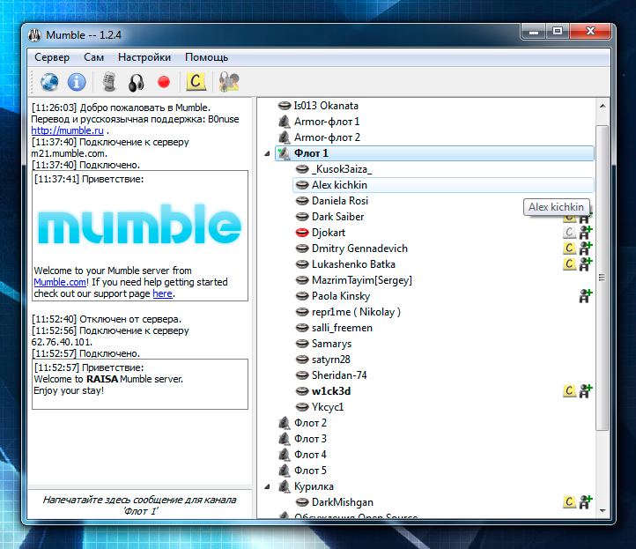Click Paola Kinsky's friend icon
636x549 pixels.
pyautogui.click(x=586, y=296)
